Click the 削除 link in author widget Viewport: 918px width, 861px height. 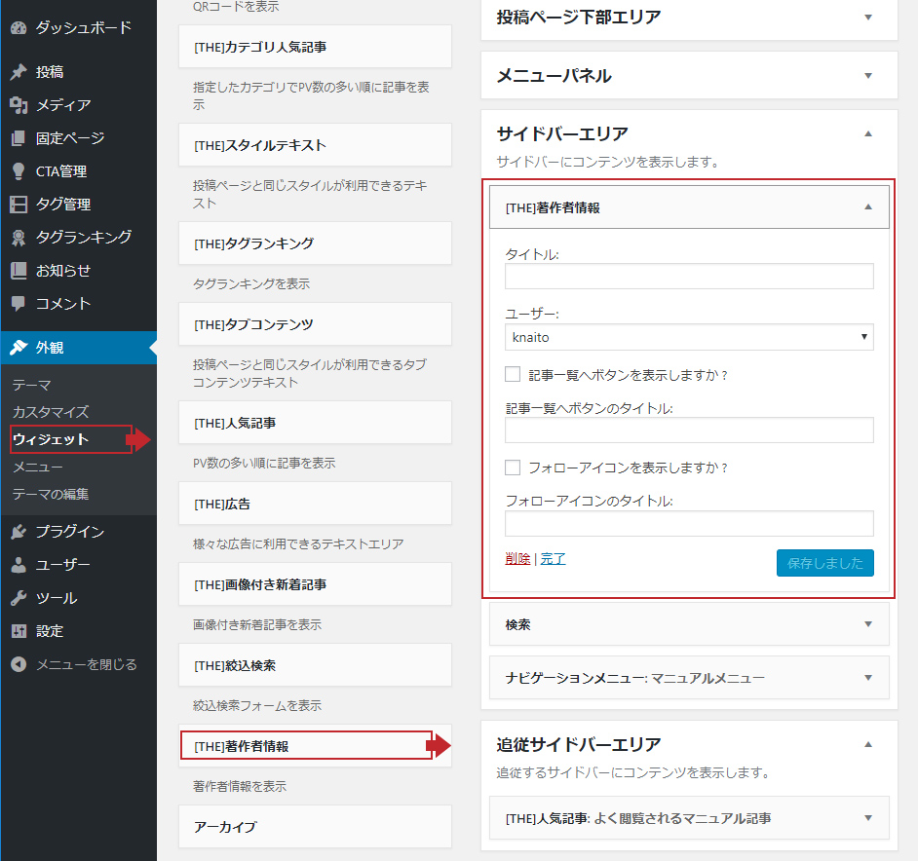click(x=517, y=559)
